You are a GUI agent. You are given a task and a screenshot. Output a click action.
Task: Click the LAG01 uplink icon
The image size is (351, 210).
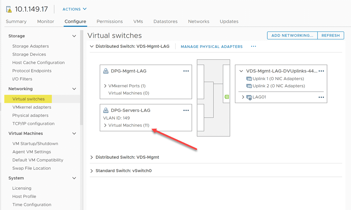(x=249, y=97)
